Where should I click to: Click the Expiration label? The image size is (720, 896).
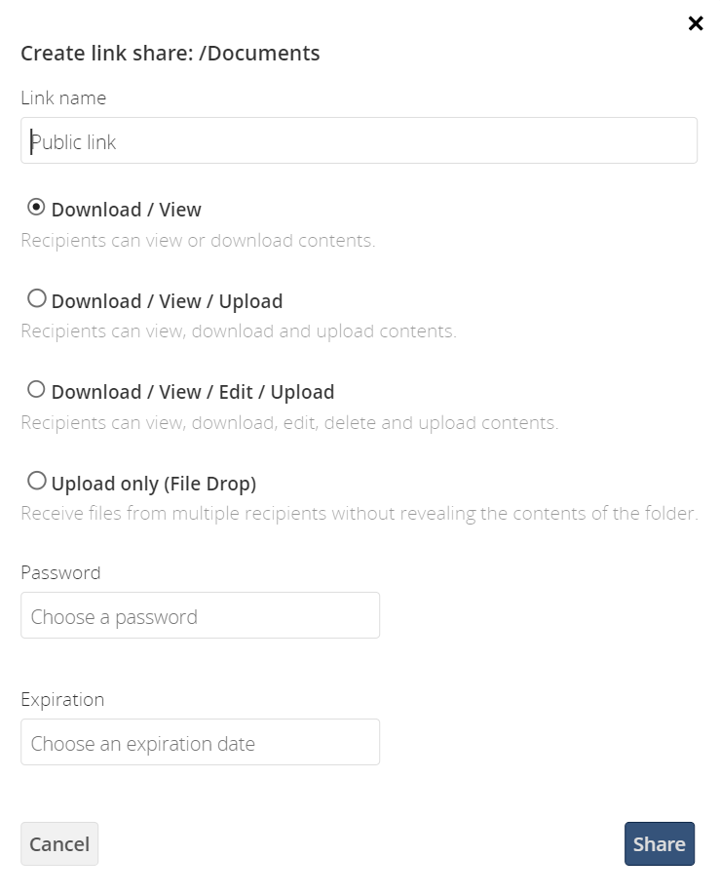pos(62,700)
